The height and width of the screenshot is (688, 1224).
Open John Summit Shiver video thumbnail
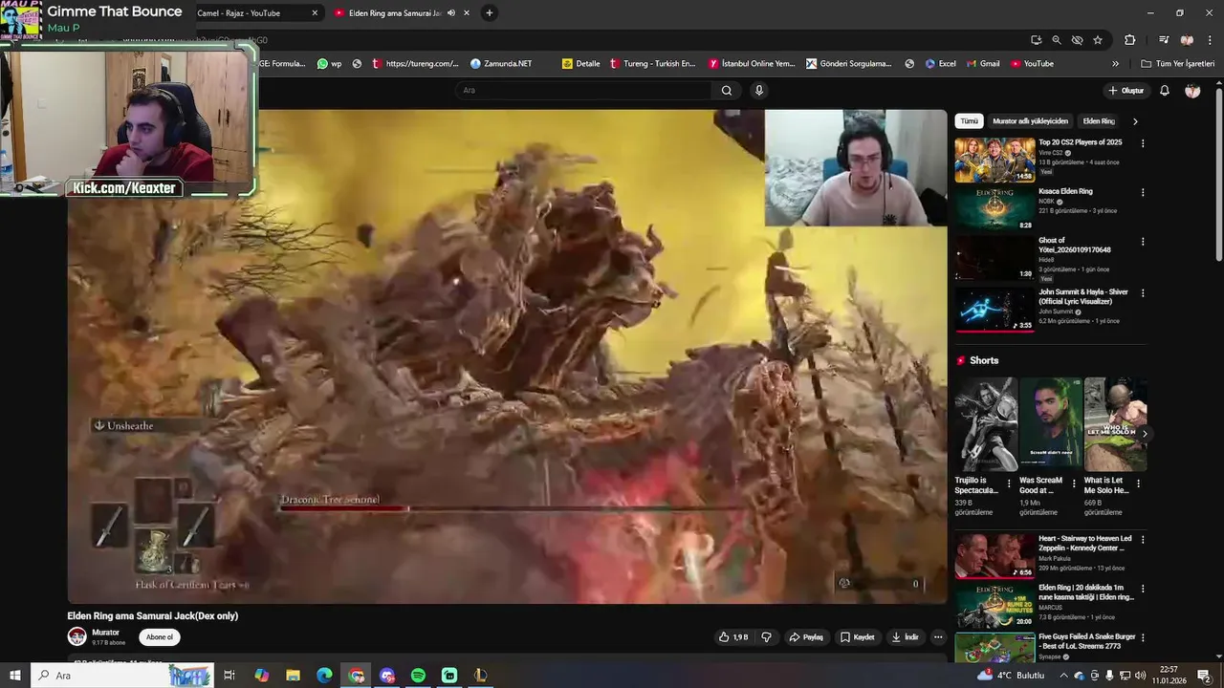coord(994,309)
